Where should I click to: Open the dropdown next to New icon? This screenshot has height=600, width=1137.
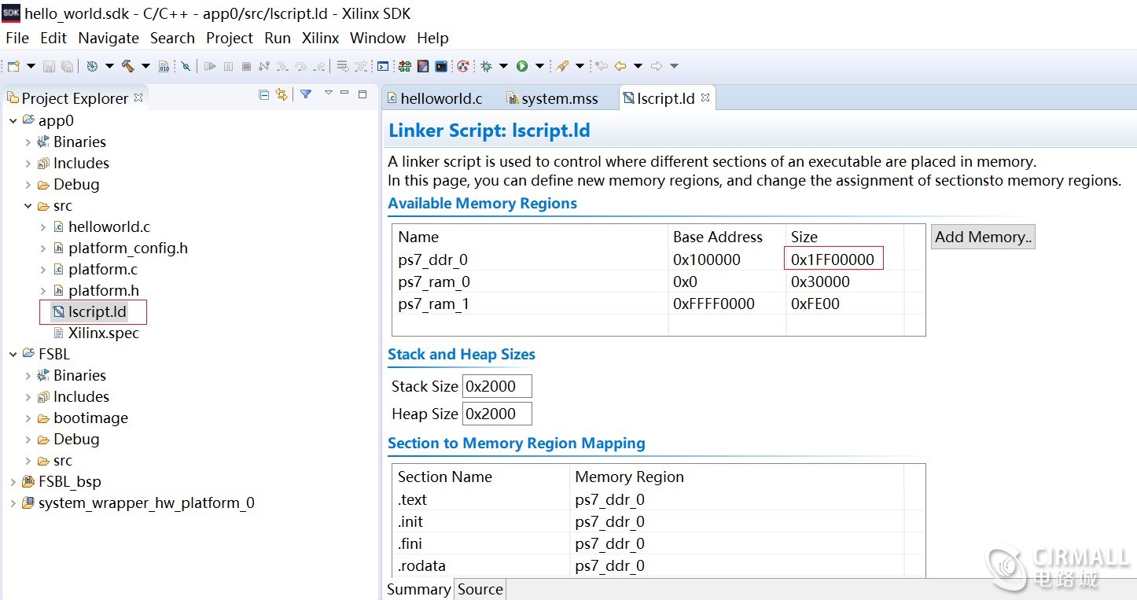pyautogui.click(x=31, y=66)
